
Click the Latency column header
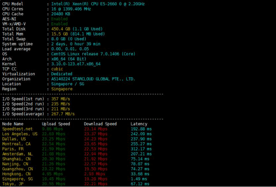[x=139, y=124]
